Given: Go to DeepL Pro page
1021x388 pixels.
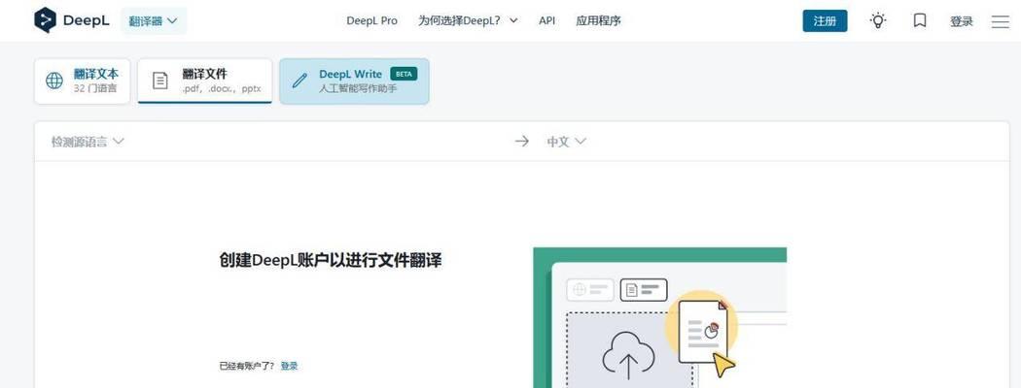Looking at the screenshot, I should [371, 20].
